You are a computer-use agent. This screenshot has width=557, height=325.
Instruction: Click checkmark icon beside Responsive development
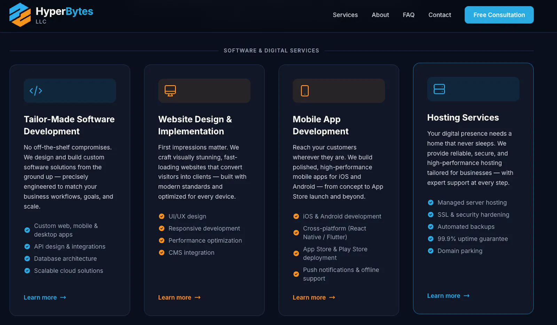(162, 229)
